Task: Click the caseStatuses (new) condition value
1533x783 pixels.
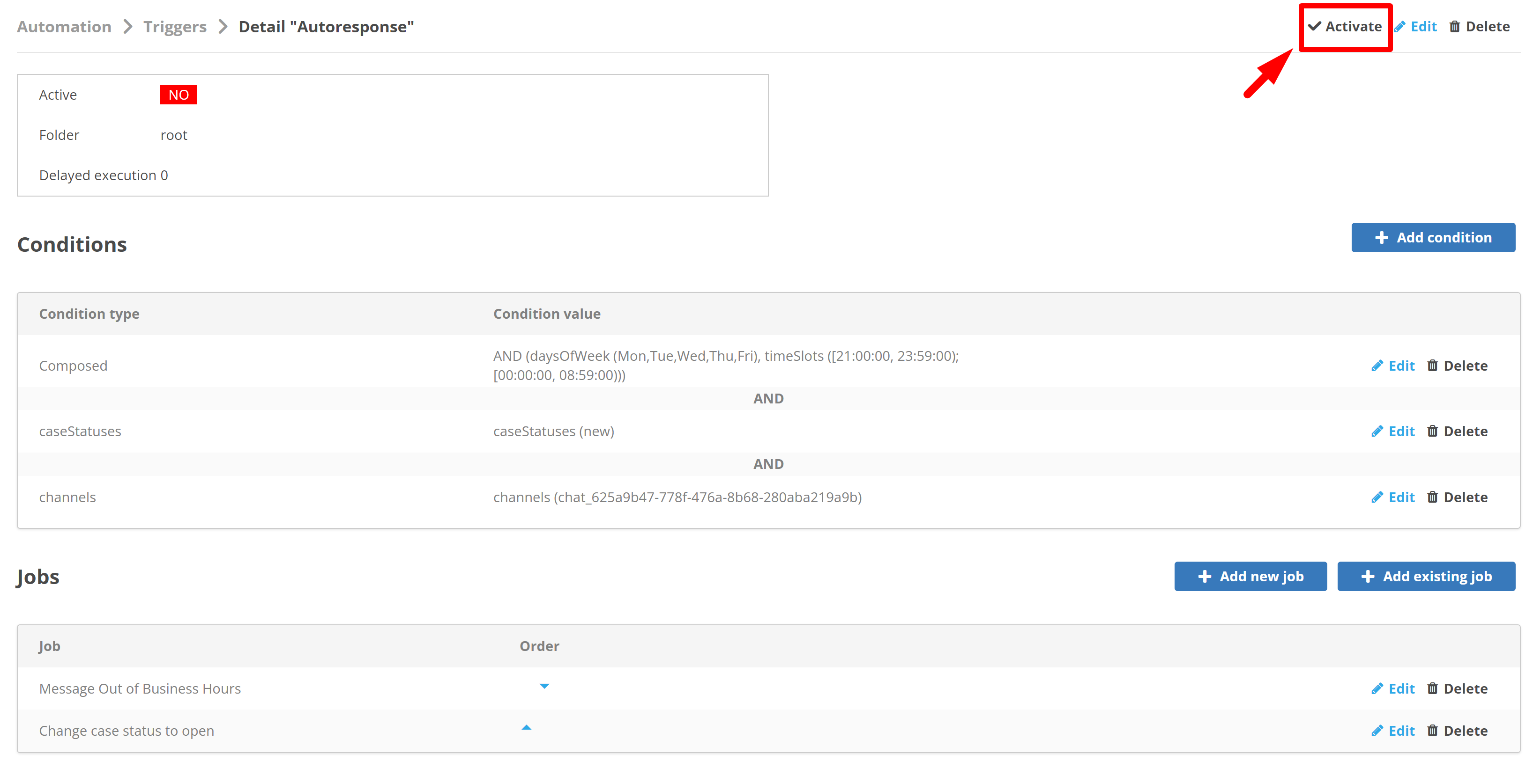Action: click(x=553, y=431)
